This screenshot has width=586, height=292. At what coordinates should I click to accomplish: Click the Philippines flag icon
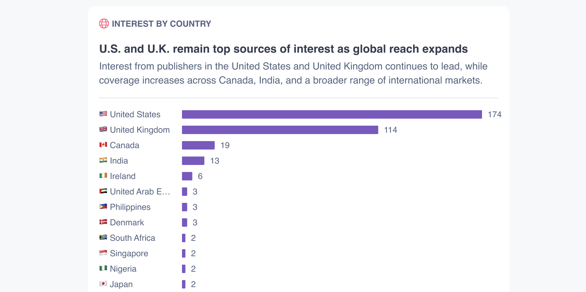click(103, 206)
